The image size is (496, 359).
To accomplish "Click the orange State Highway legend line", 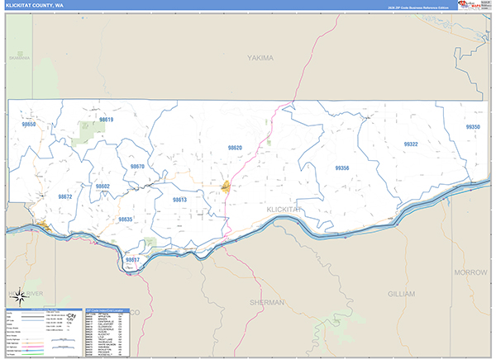I will pos(33,343).
